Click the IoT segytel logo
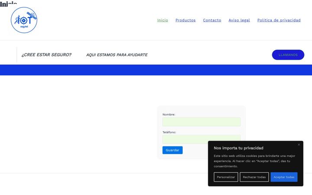The image size is (312, 195). (x=24, y=20)
